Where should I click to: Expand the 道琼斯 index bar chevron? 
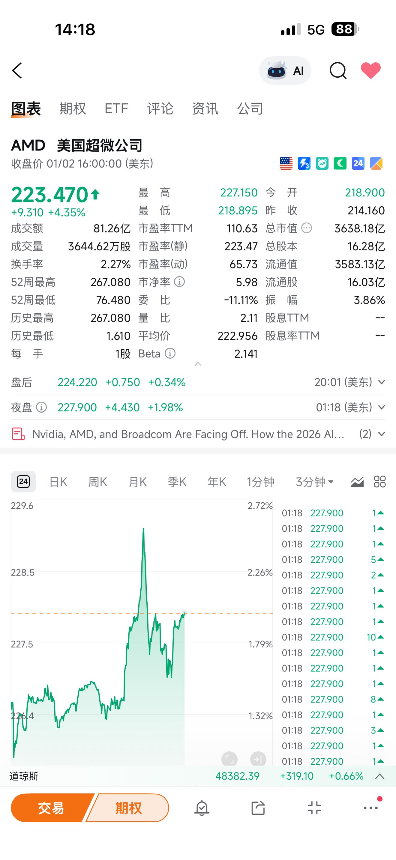[379, 776]
